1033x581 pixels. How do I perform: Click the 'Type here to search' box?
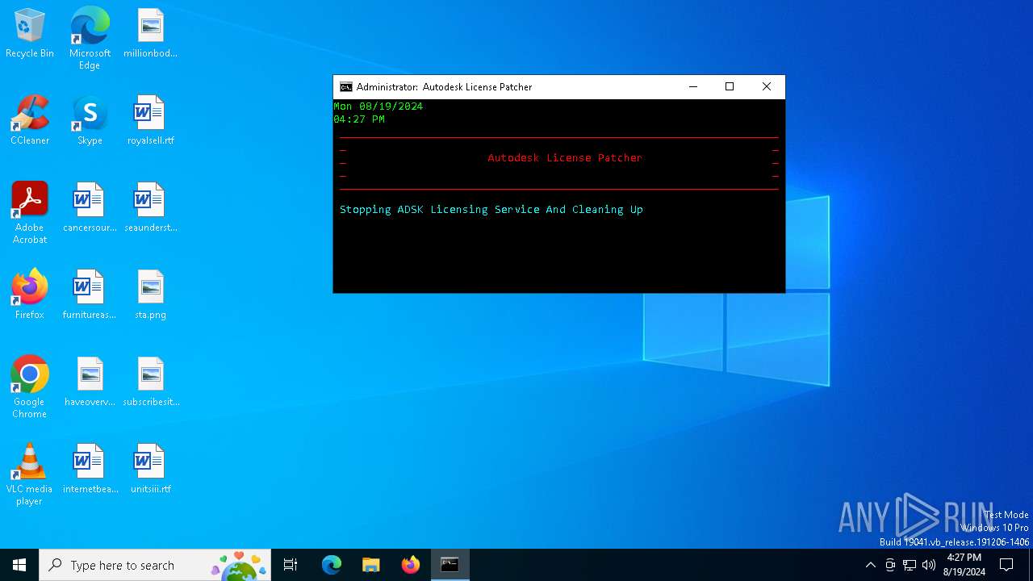pyautogui.click(x=155, y=565)
